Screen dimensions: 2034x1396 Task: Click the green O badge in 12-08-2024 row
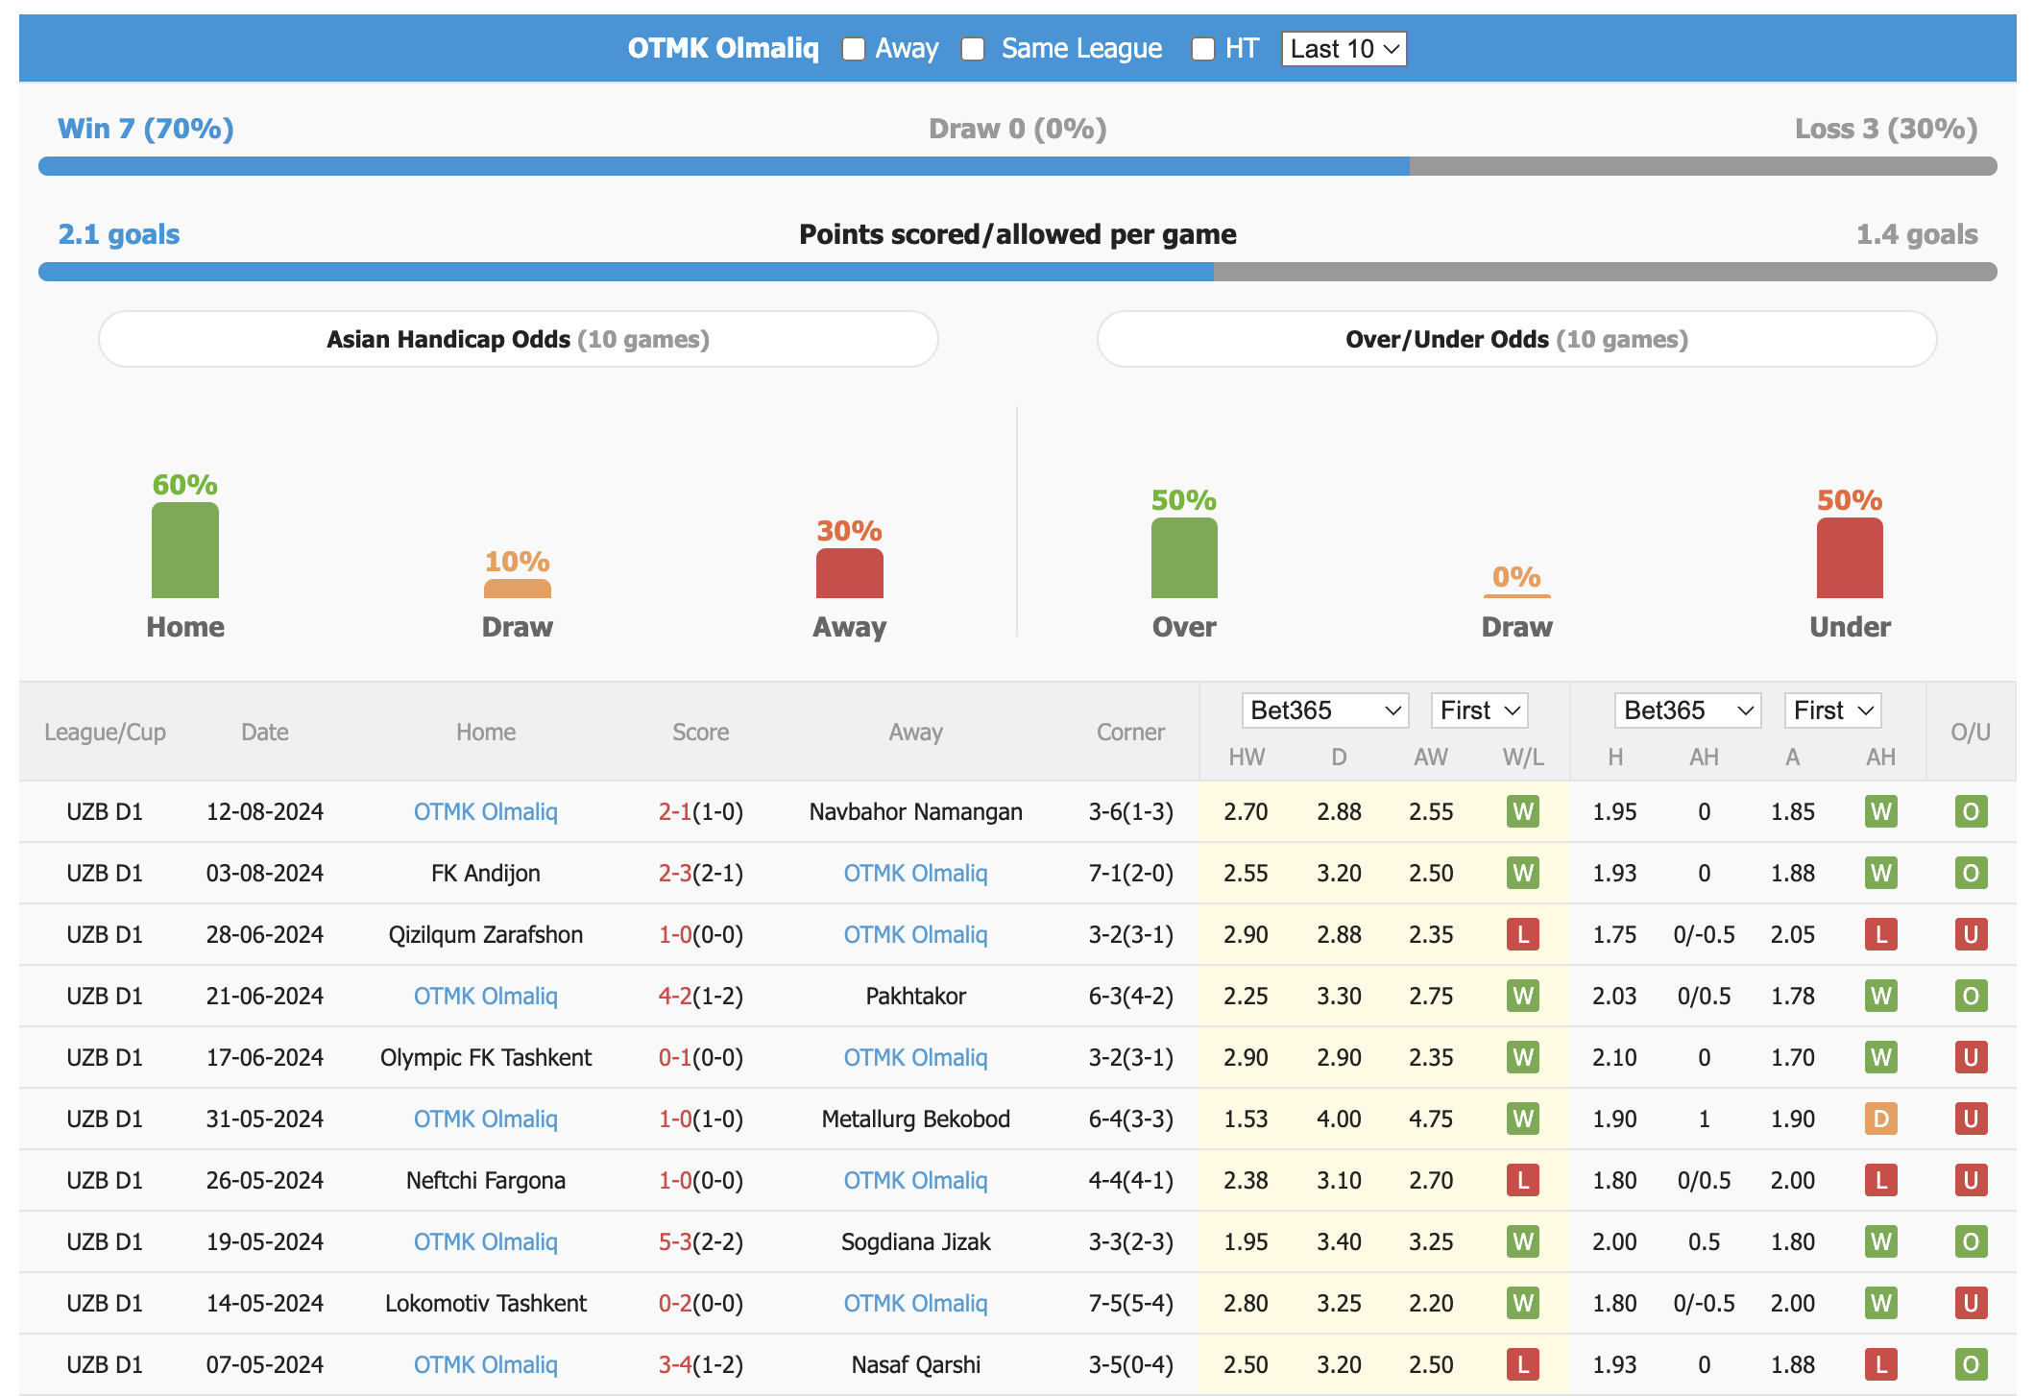coord(1971,811)
